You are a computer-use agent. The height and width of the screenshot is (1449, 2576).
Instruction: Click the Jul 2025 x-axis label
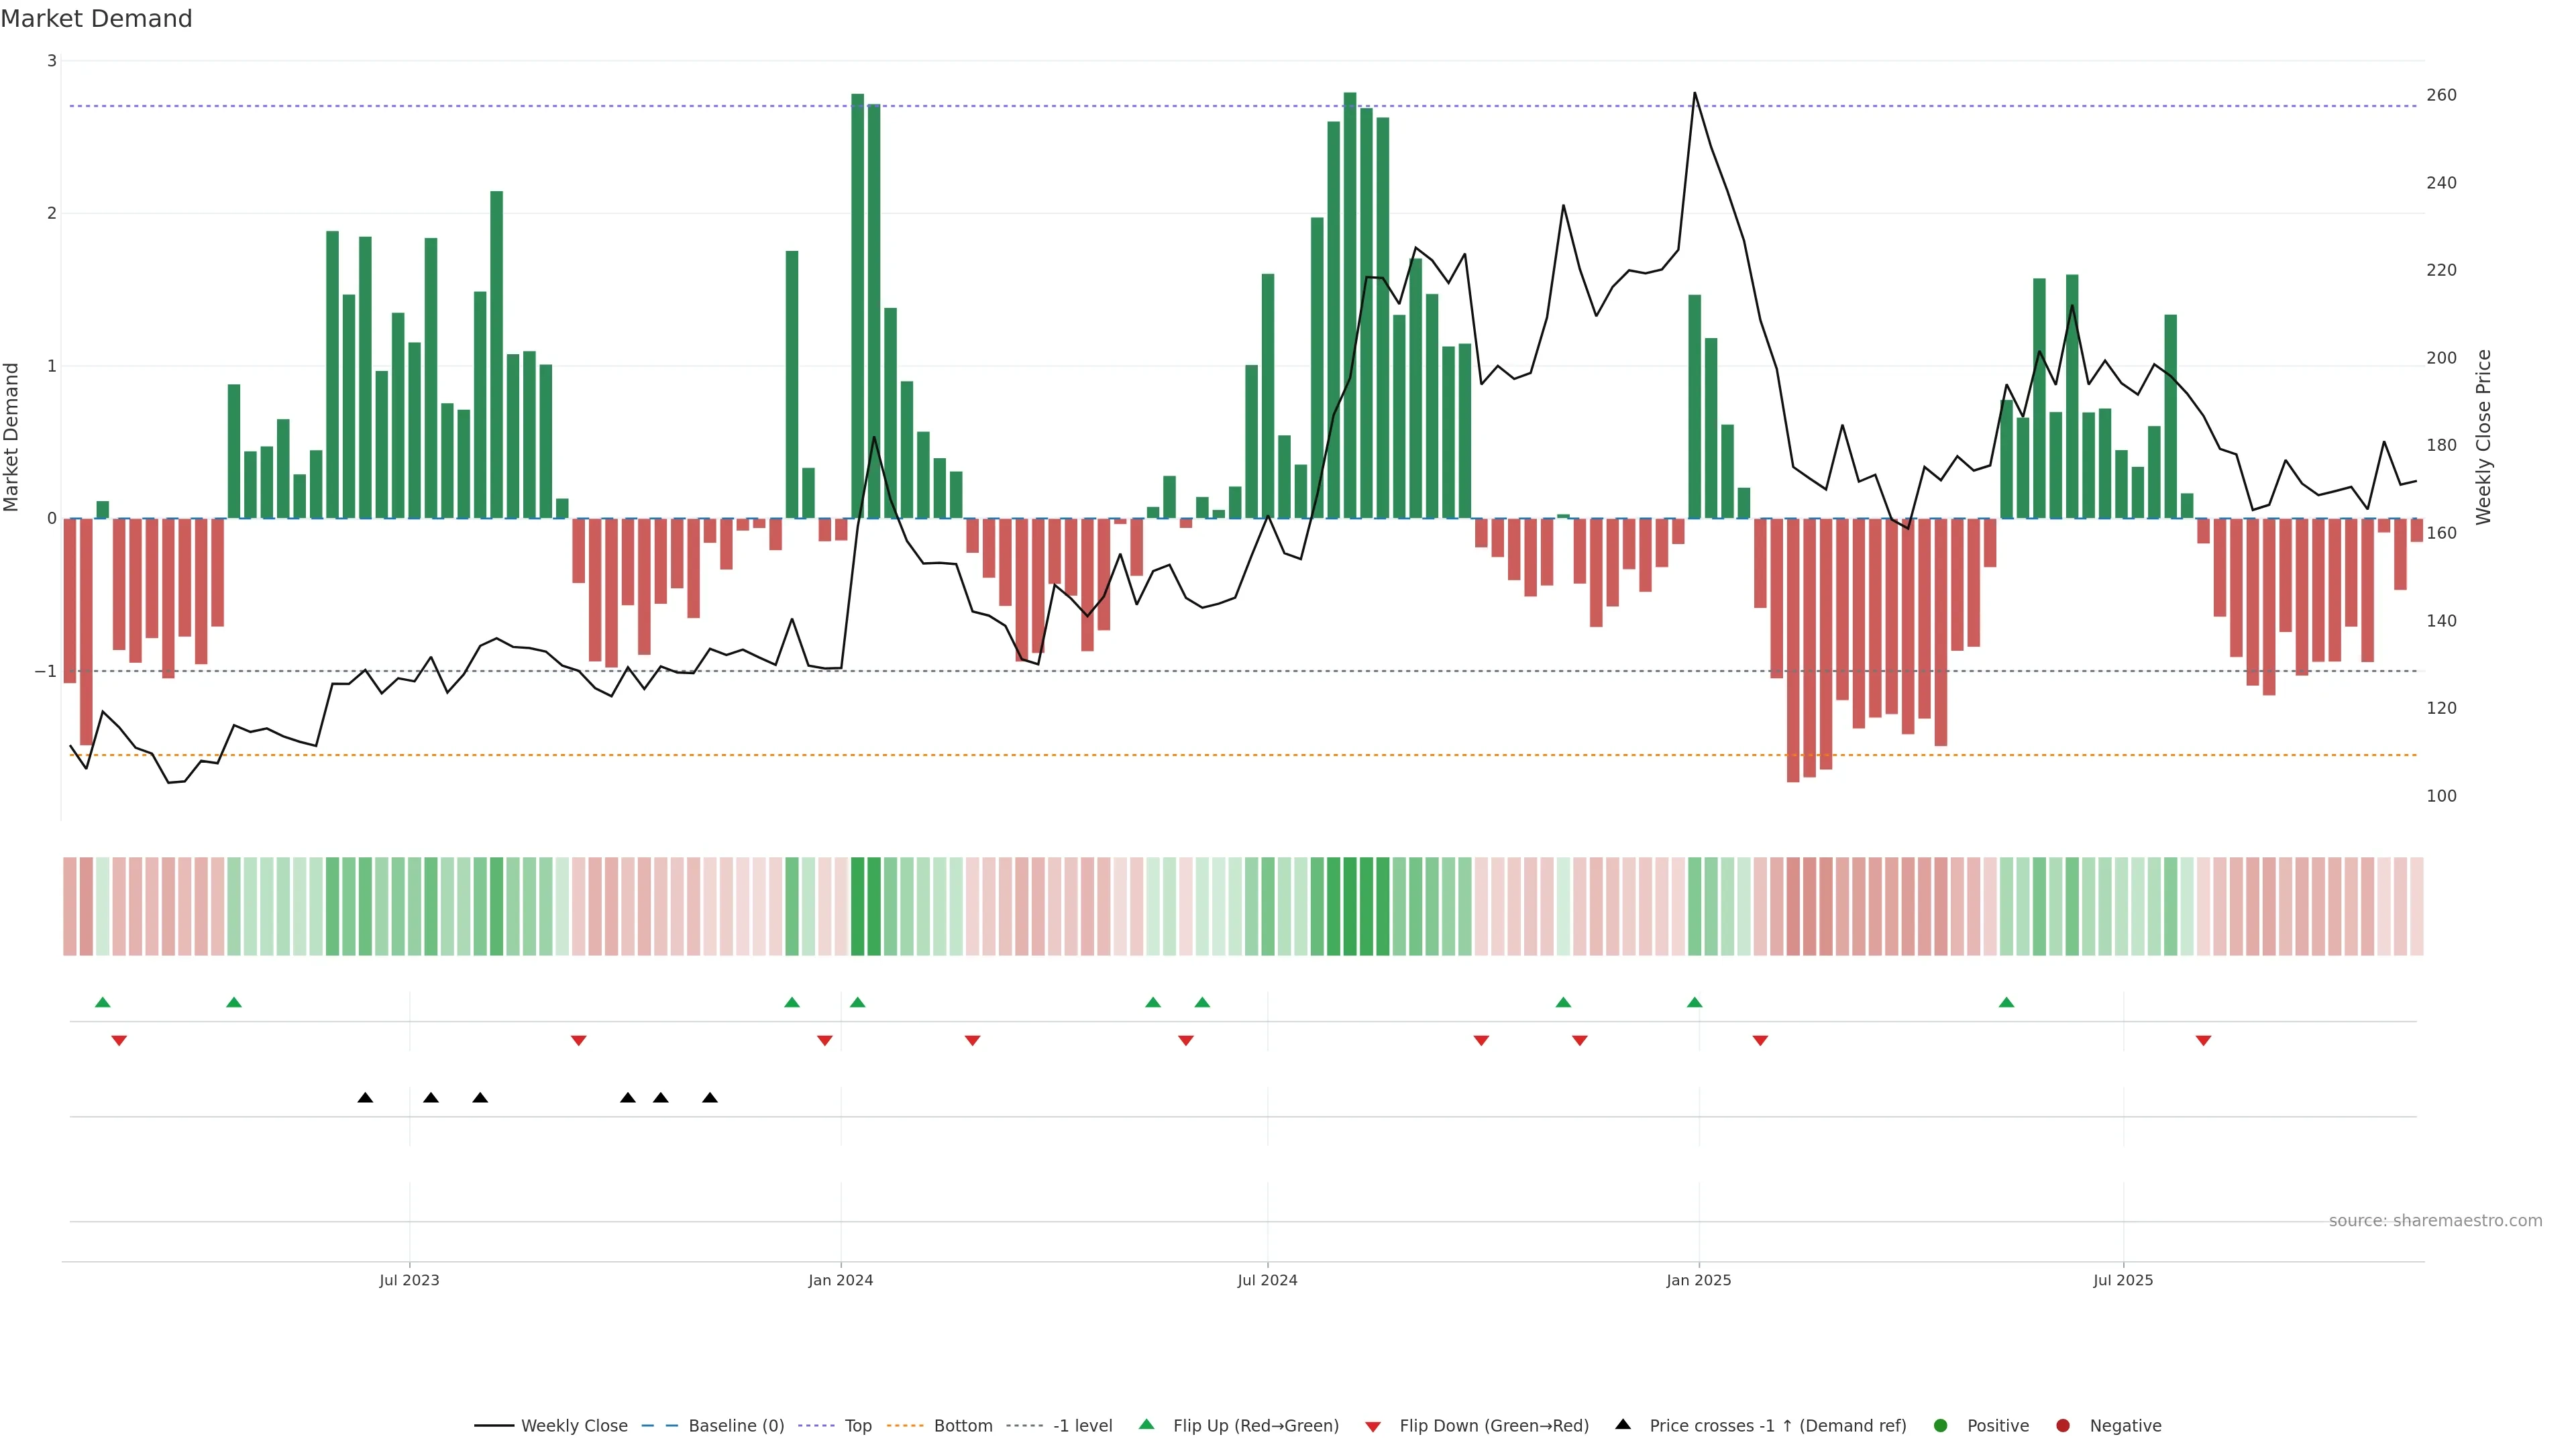pyautogui.click(x=2123, y=1280)
